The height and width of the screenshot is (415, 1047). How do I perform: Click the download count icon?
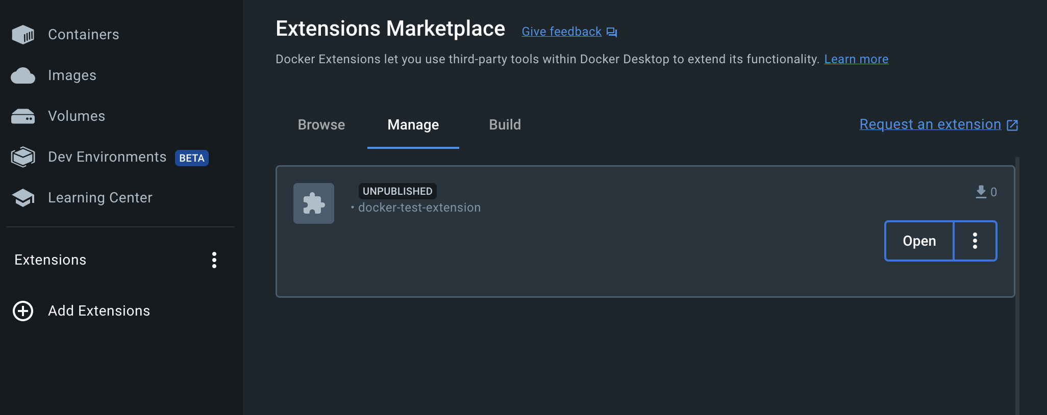pos(981,192)
